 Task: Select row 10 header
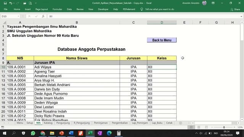point(3,67)
